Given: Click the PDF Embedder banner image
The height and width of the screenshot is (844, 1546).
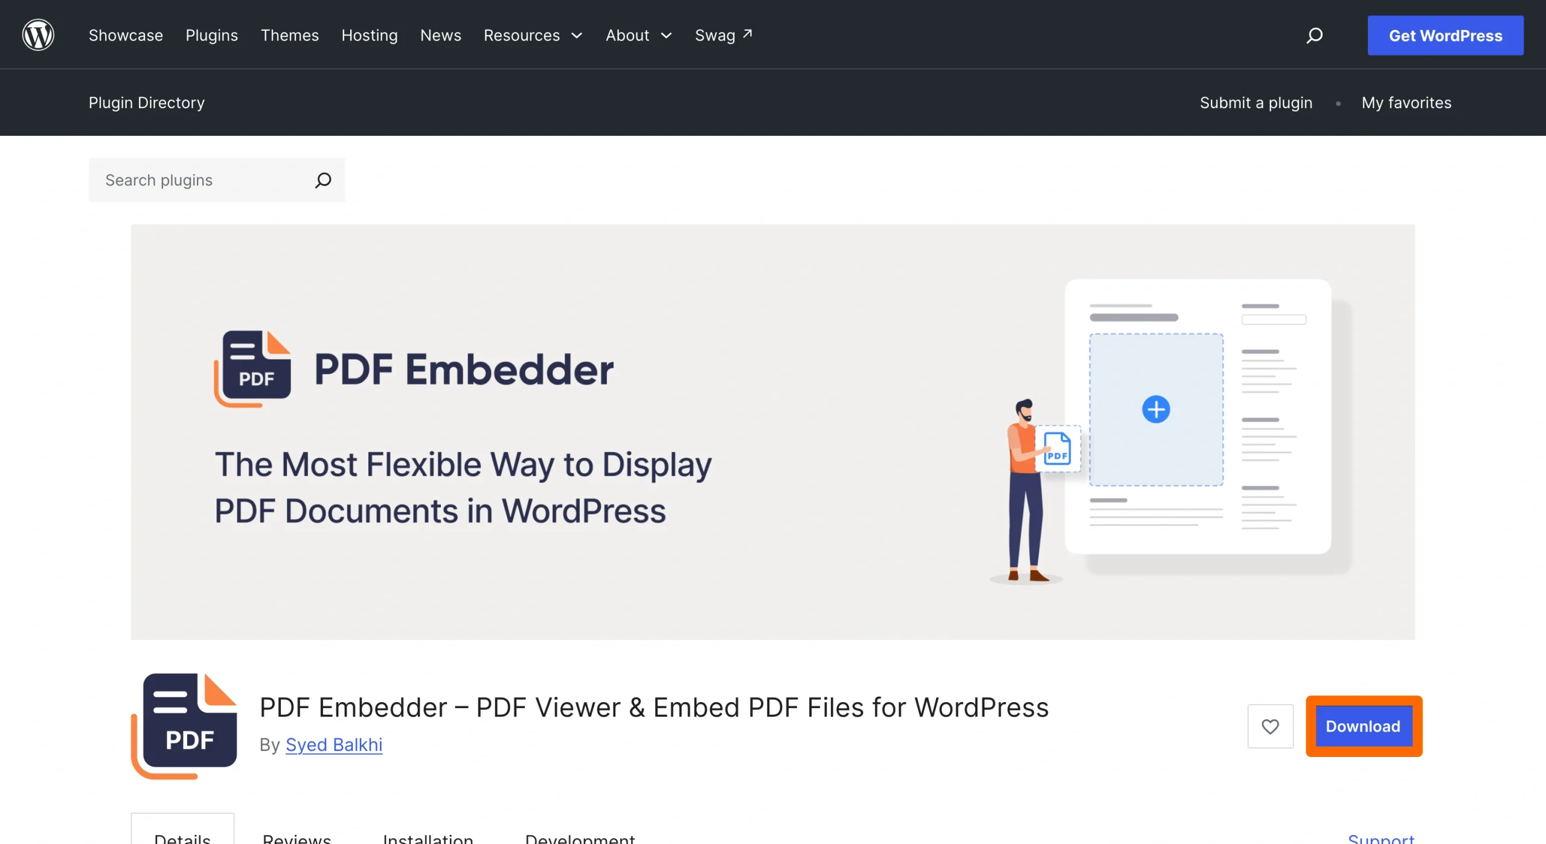Looking at the screenshot, I should click(773, 432).
